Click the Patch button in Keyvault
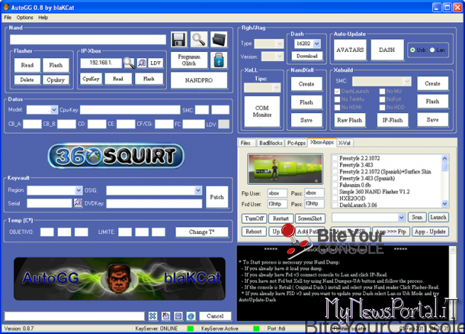Screen dimensions: 465x334 (217, 197)
